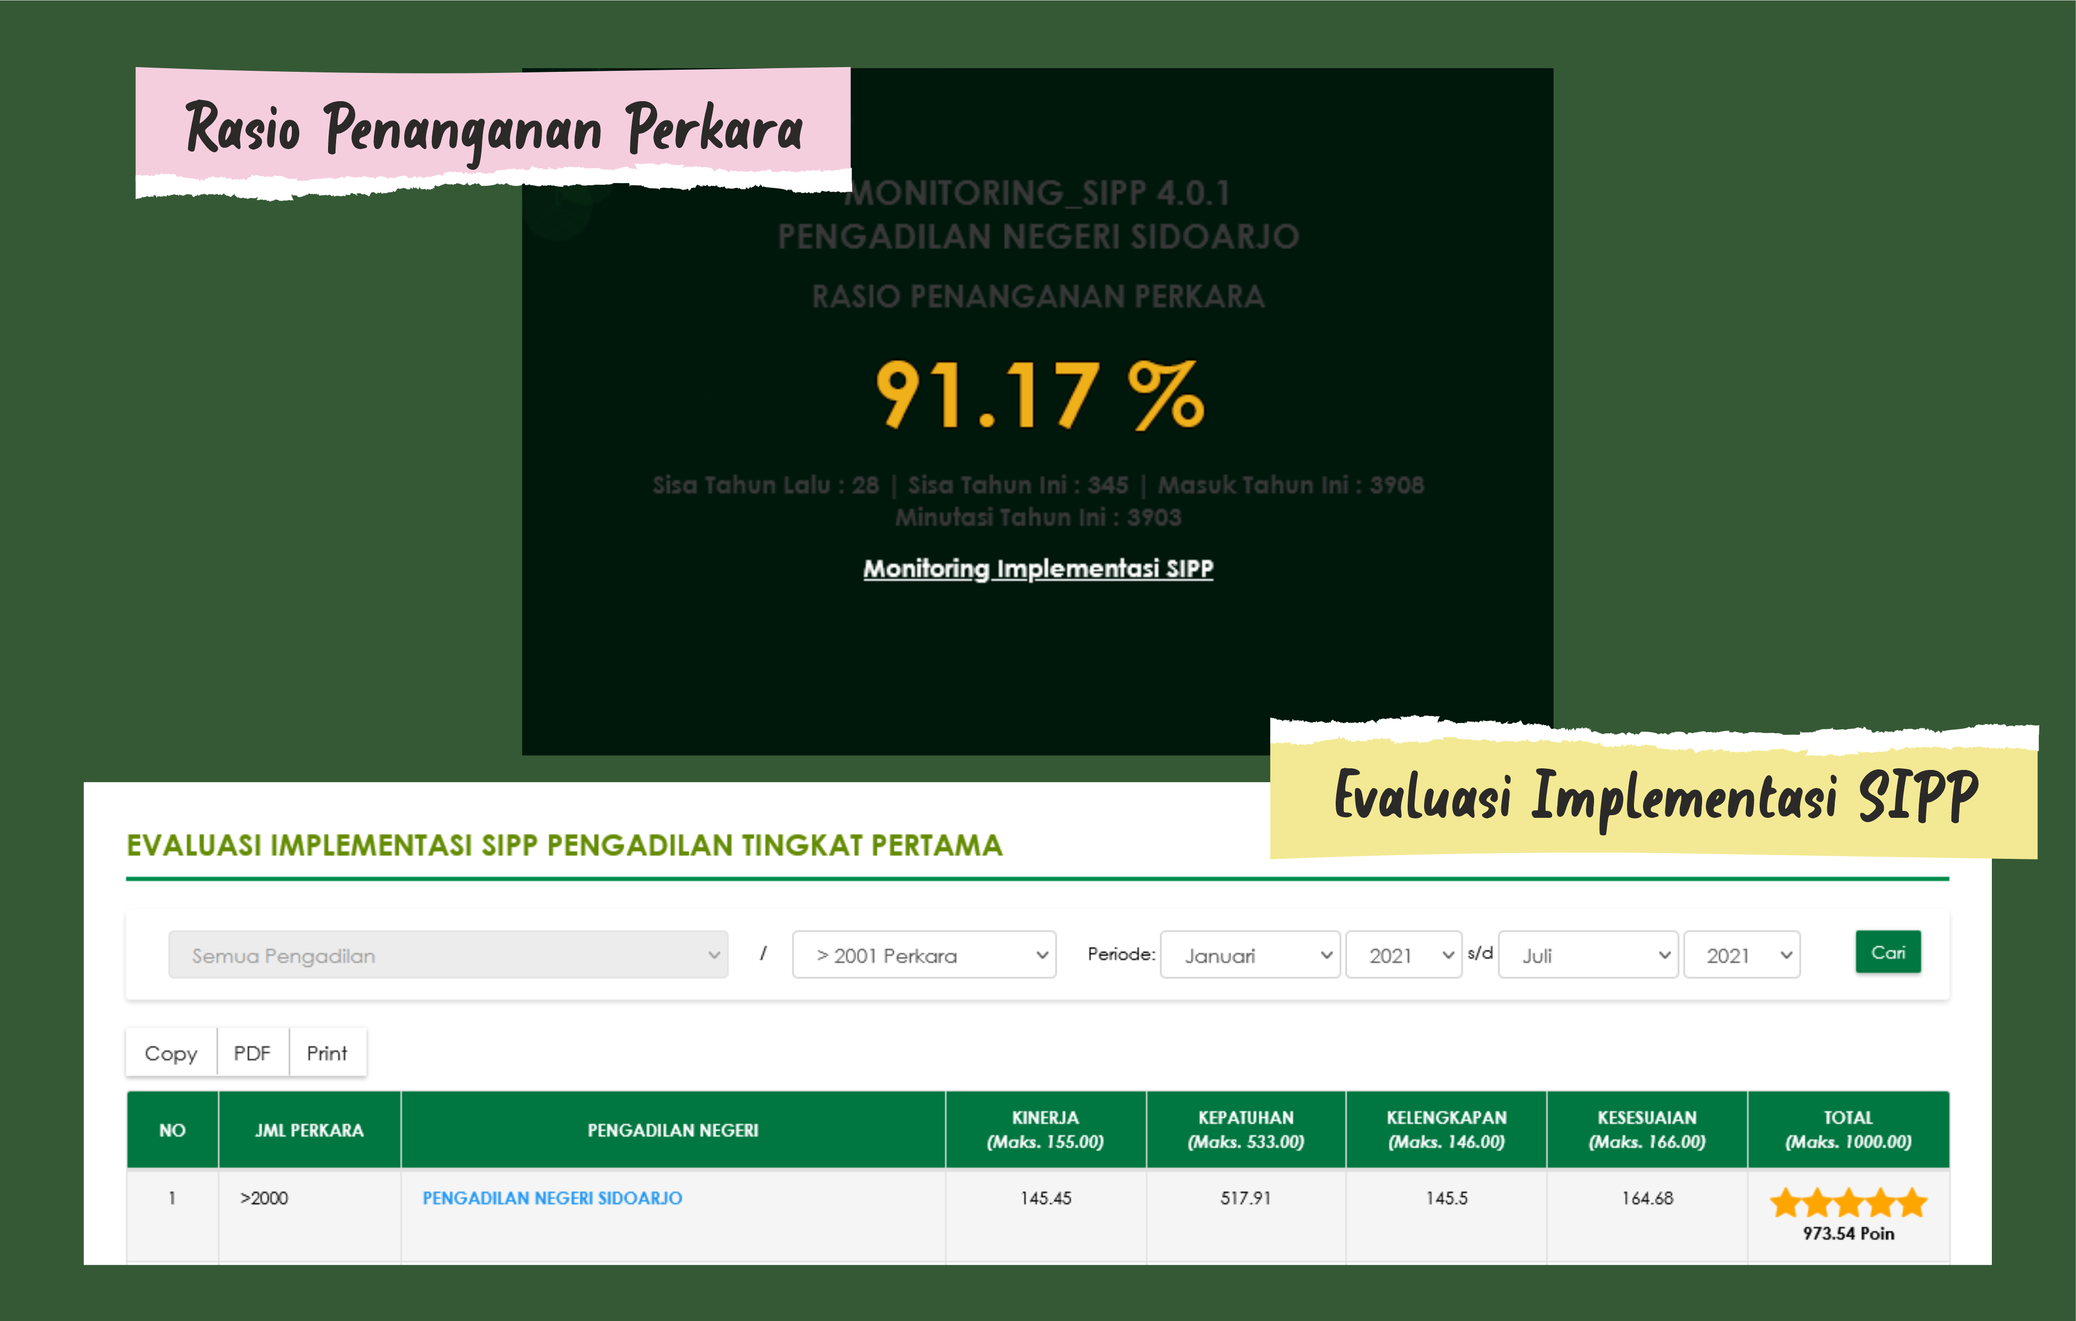Select the 145.5 Kelengkapan value
Image resolution: width=2076 pixels, height=1321 pixels.
coord(1446,1199)
